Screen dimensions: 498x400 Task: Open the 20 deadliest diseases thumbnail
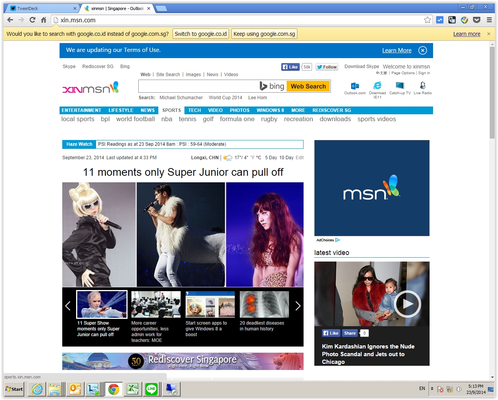(264, 304)
